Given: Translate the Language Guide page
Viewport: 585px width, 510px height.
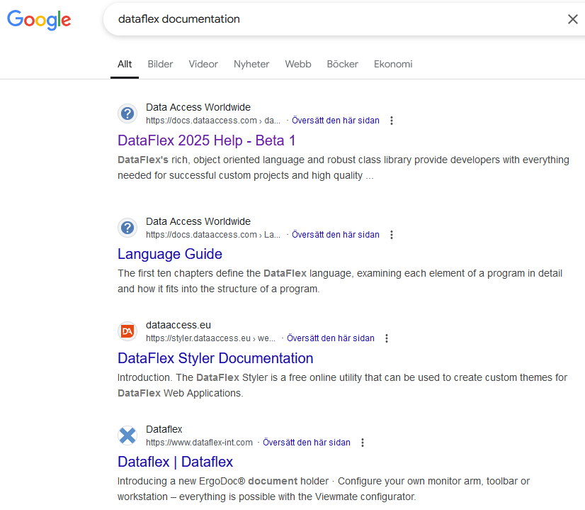Looking at the screenshot, I should (x=336, y=235).
